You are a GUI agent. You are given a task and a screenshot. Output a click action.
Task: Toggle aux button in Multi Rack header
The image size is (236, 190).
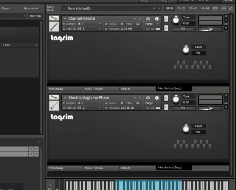[223, 9]
